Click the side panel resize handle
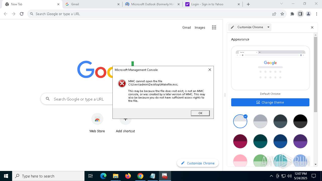 click(225, 95)
